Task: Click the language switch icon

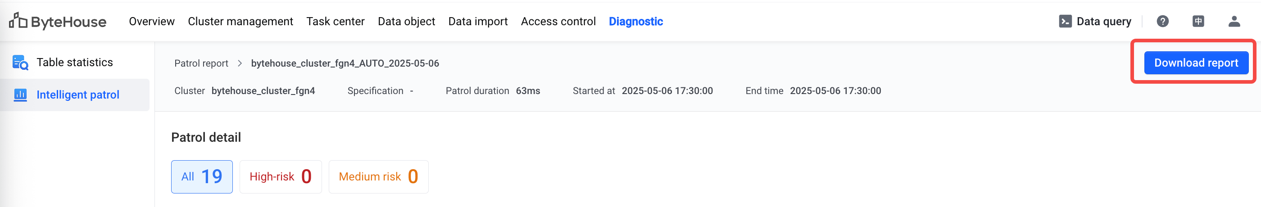Action: tap(1198, 21)
